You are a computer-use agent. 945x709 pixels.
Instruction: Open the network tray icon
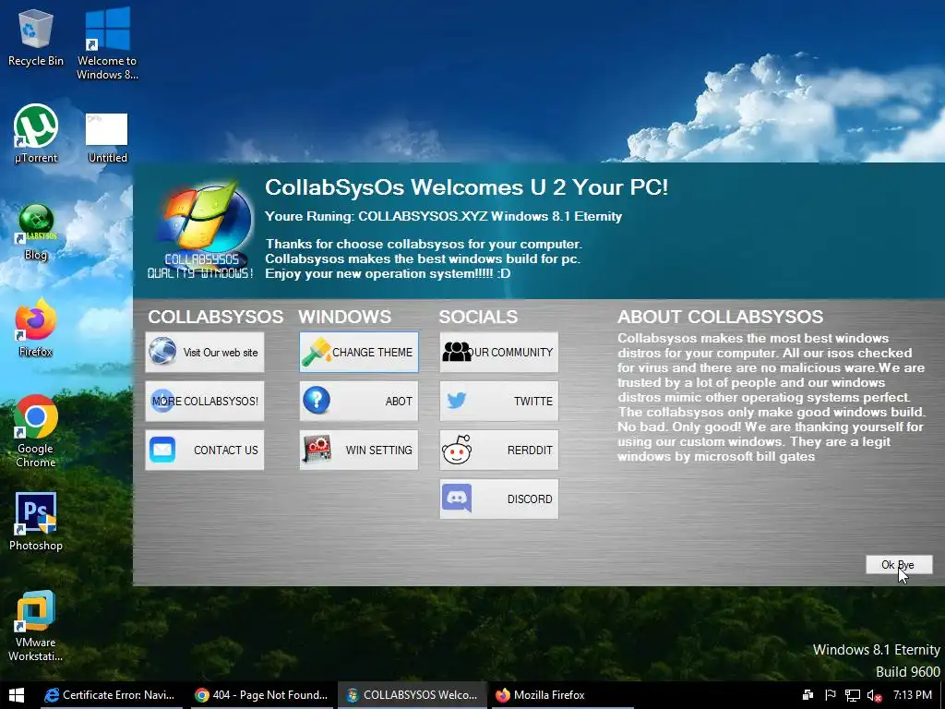852,695
